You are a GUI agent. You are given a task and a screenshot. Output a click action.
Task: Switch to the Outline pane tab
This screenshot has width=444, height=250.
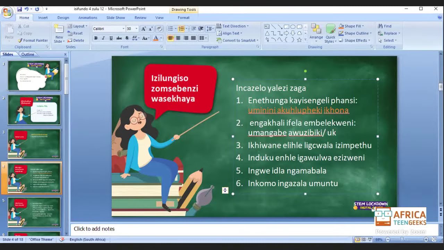pyautogui.click(x=28, y=54)
